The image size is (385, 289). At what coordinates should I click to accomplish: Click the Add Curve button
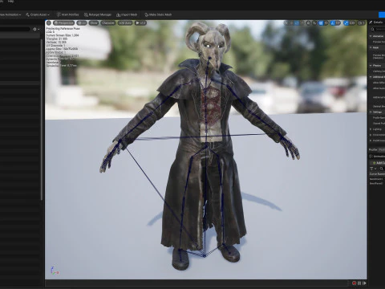pos(378,163)
